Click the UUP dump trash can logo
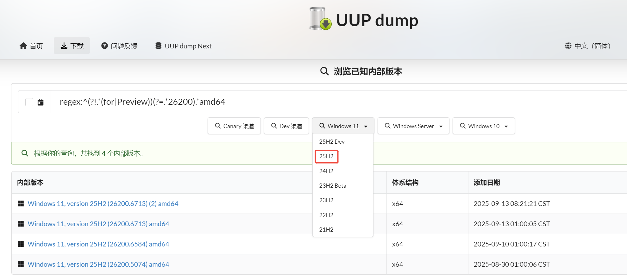 point(320,19)
